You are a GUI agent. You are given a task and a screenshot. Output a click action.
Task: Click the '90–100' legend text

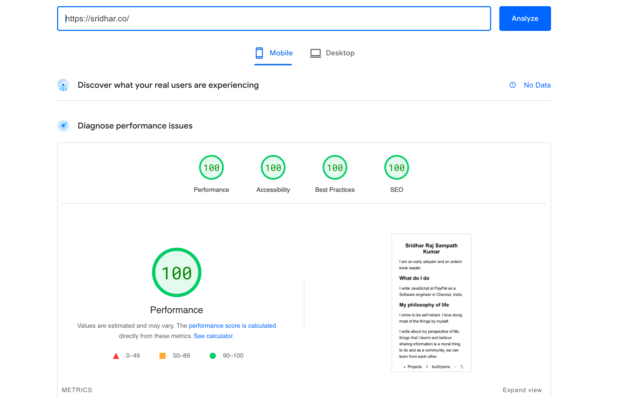(233, 356)
